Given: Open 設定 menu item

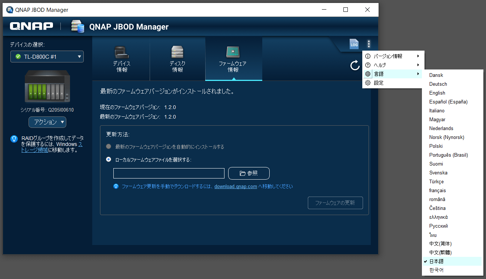Looking at the screenshot, I should click(x=393, y=83).
